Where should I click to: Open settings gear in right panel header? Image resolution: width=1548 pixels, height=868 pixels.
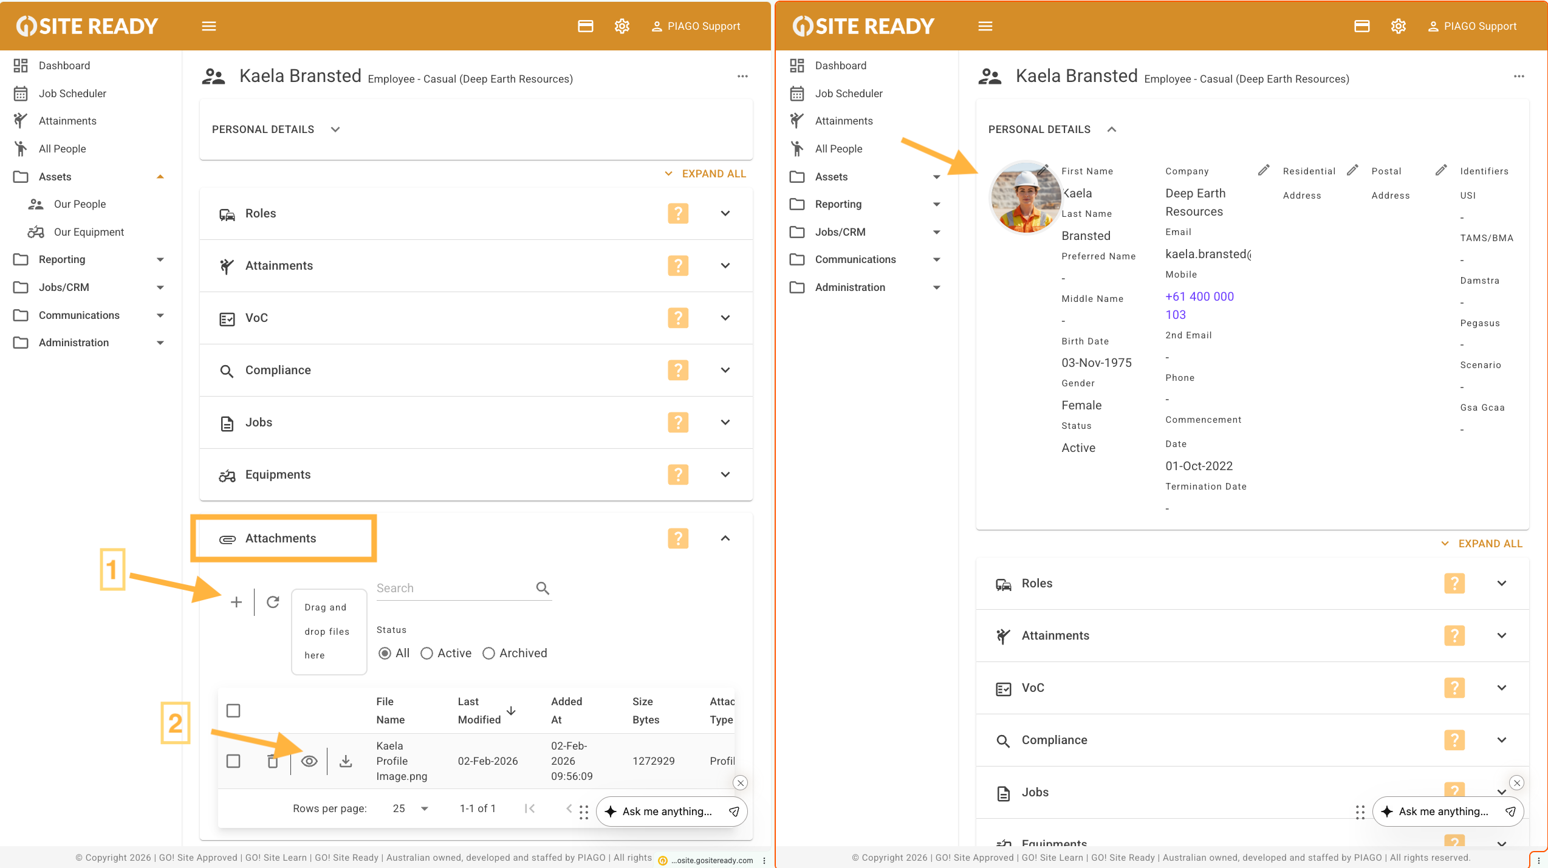(x=1398, y=26)
